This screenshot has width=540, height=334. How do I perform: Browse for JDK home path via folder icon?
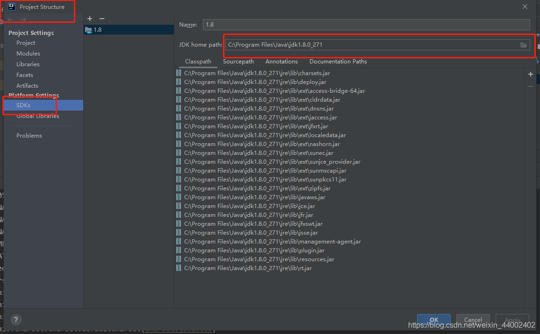point(524,44)
